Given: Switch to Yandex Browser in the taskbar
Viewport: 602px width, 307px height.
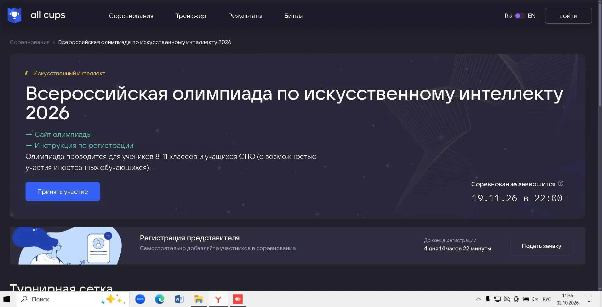Looking at the screenshot, I should 218,299.
